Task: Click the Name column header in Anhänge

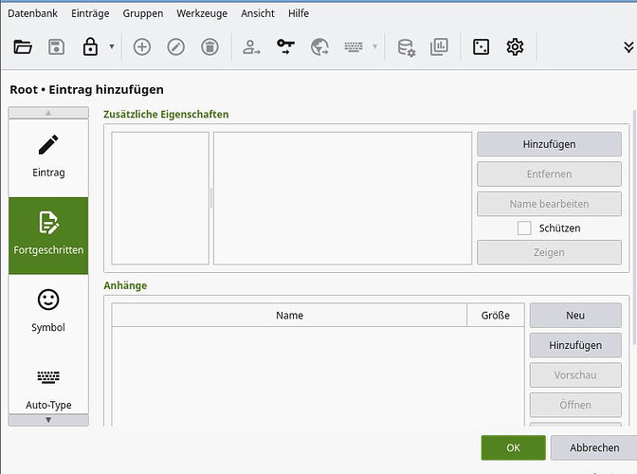Action: click(x=289, y=316)
